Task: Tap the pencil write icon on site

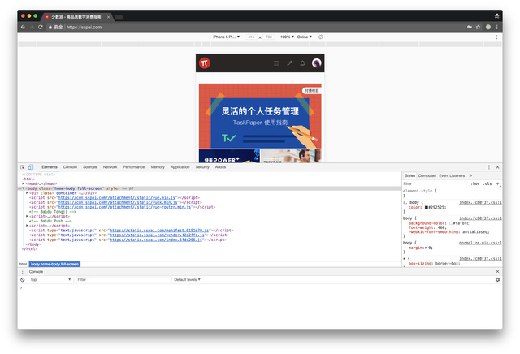Action: (x=289, y=63)
